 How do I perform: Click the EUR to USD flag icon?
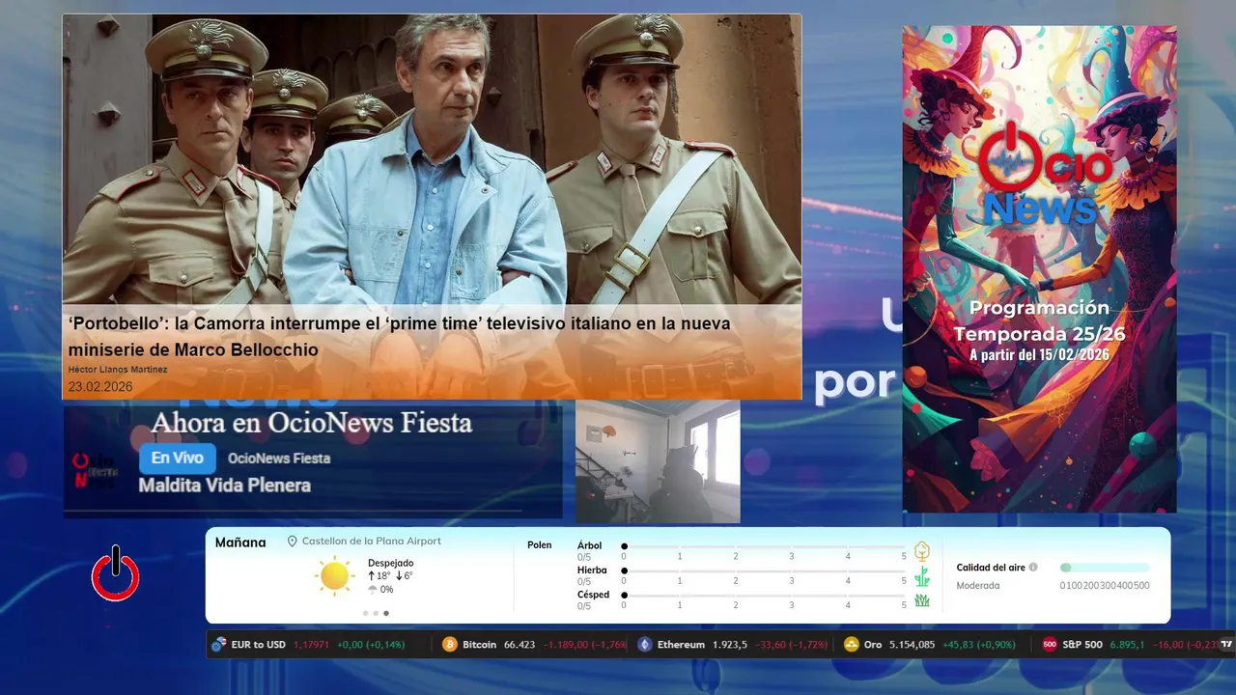pos(219,644)
